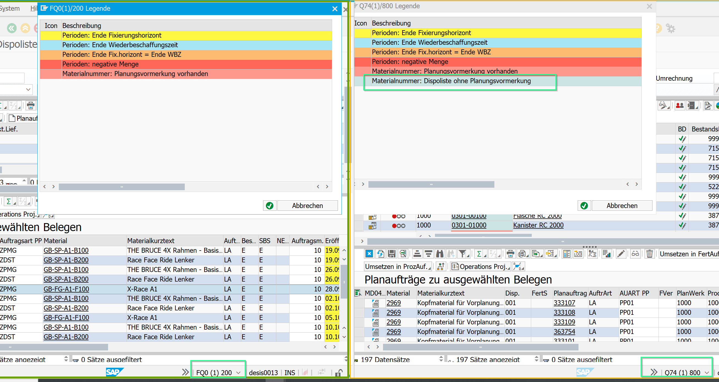
Task: Open the Umsetzen in ProzAuf. dropdown button
Action: 398,267
